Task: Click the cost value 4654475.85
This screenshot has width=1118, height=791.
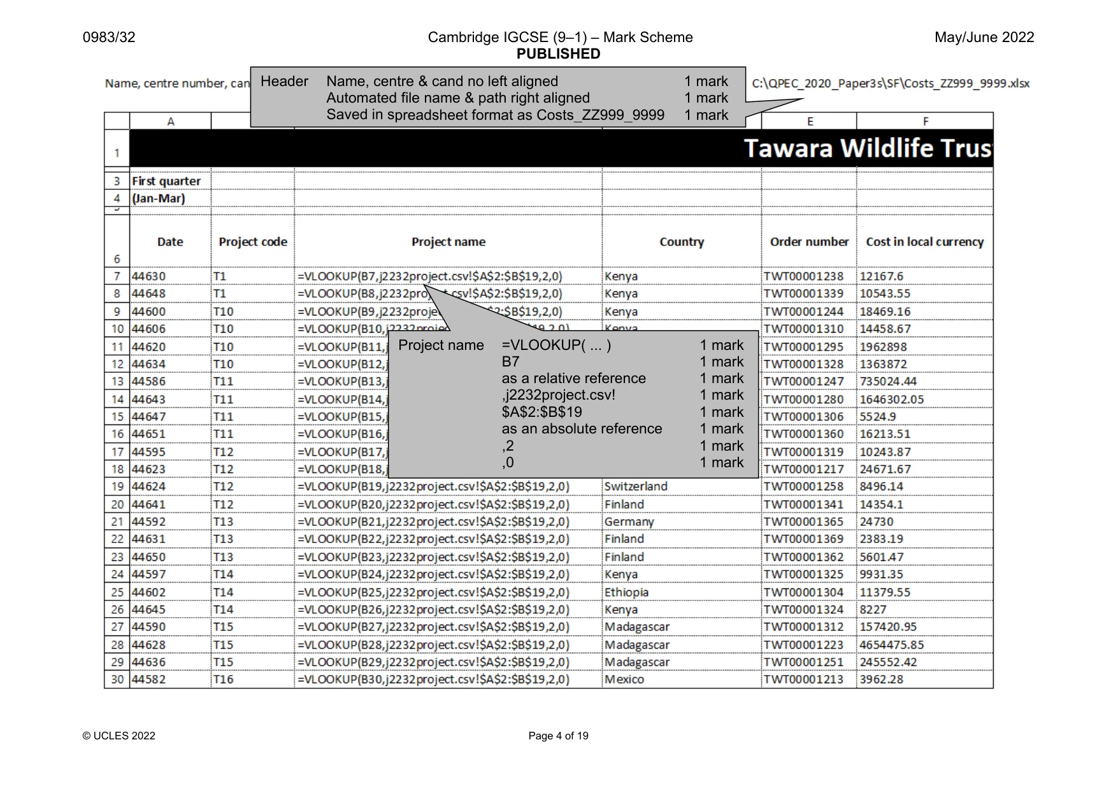Action: click(x=924, y=644)
